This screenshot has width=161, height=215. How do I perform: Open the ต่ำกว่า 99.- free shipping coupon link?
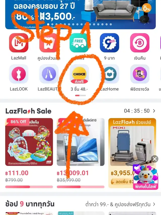(x=118, y=204)
